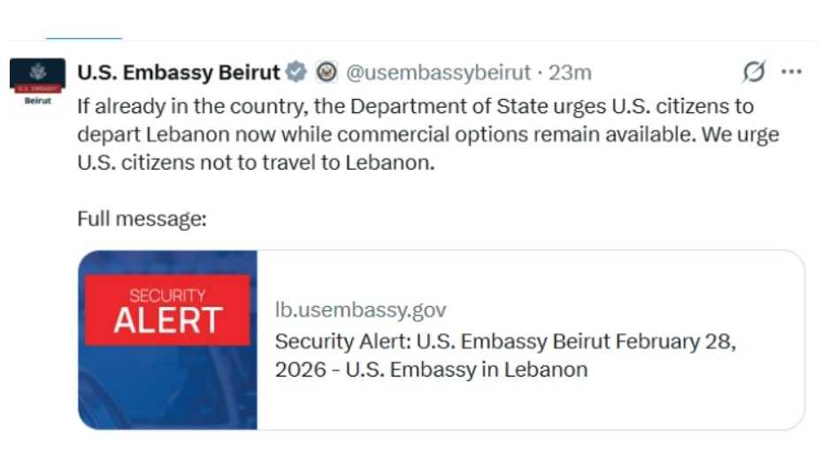
Task: Click the gray verified checkmark badge
Action: [298, 72]
